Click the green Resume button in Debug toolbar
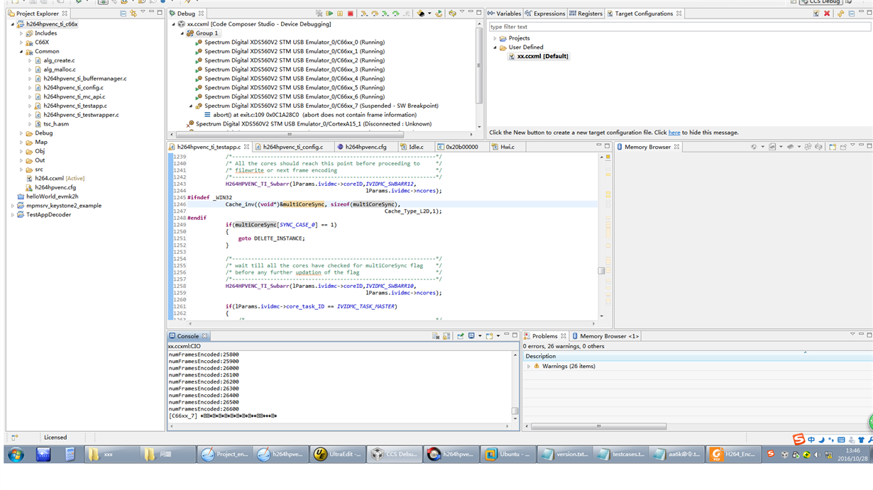873x490 pixels. (329, 13)
